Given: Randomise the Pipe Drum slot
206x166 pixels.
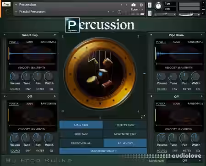Looking at the screenshot, I should pyautogui.click(x=195, y=42).
